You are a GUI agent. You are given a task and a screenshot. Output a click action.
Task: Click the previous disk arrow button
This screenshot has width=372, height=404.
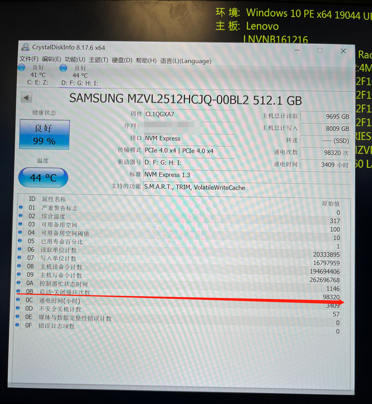pos(26,98)
